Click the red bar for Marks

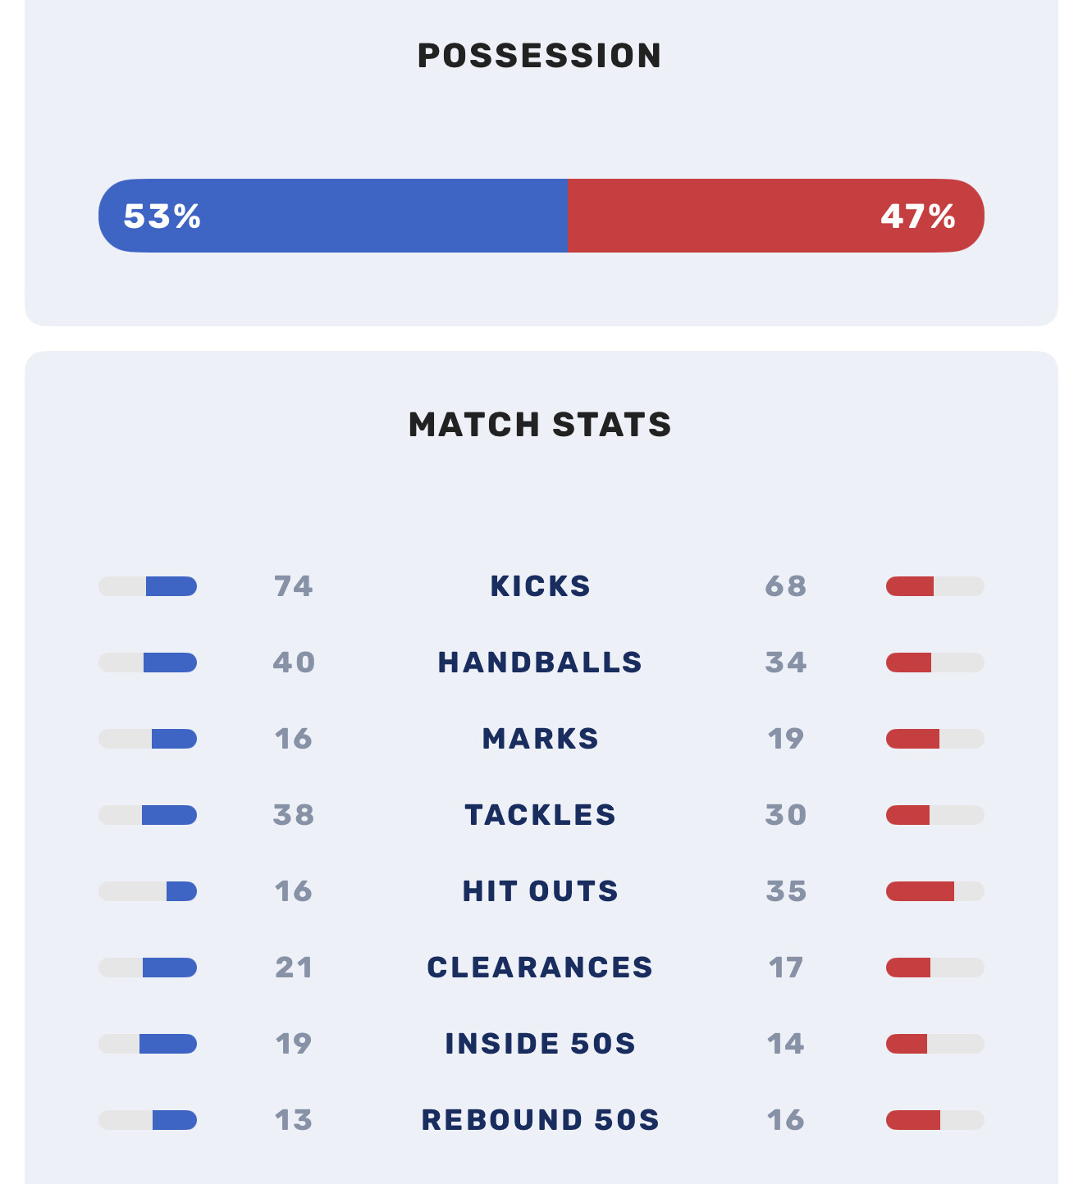(x=912, y=739)
